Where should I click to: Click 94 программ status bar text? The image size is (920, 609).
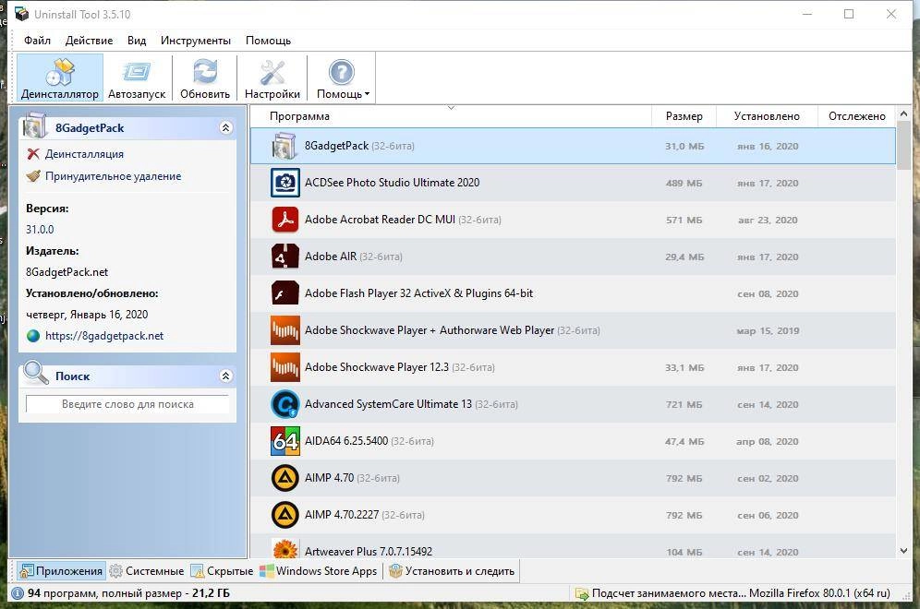pos(129,593)
